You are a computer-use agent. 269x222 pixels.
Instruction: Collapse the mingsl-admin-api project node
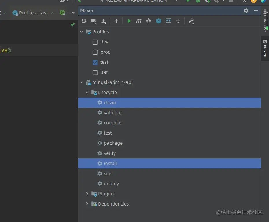[x=82, y=82]
